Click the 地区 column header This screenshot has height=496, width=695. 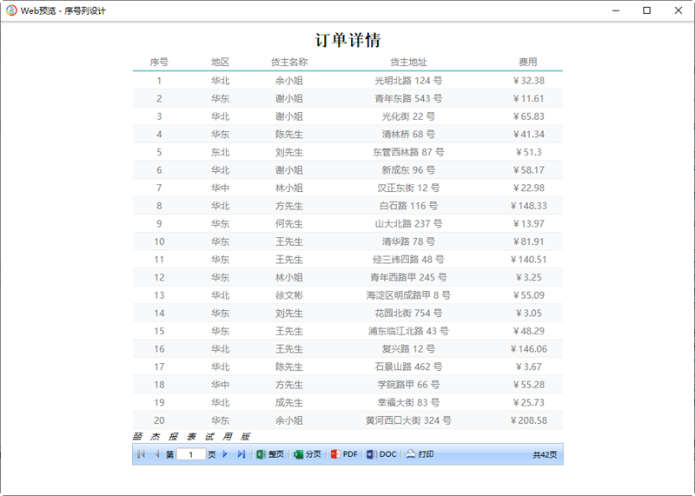click(221, 62)
